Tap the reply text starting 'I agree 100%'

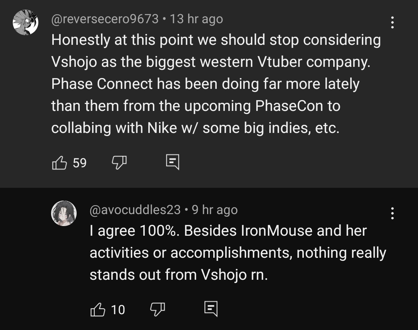pyautogui.click(x=228, y=231)
